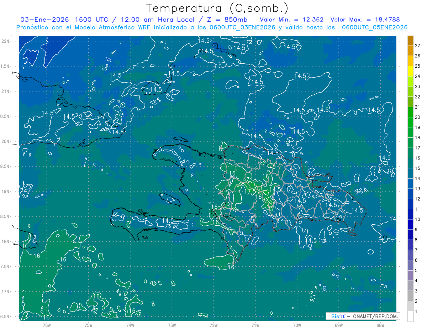Click the white legend swatch below 1
The image size is (427, 330).
pos(410,316)
